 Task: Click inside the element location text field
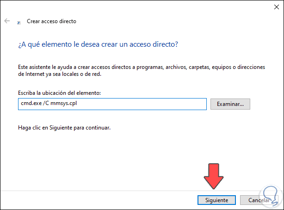[139, 104]
